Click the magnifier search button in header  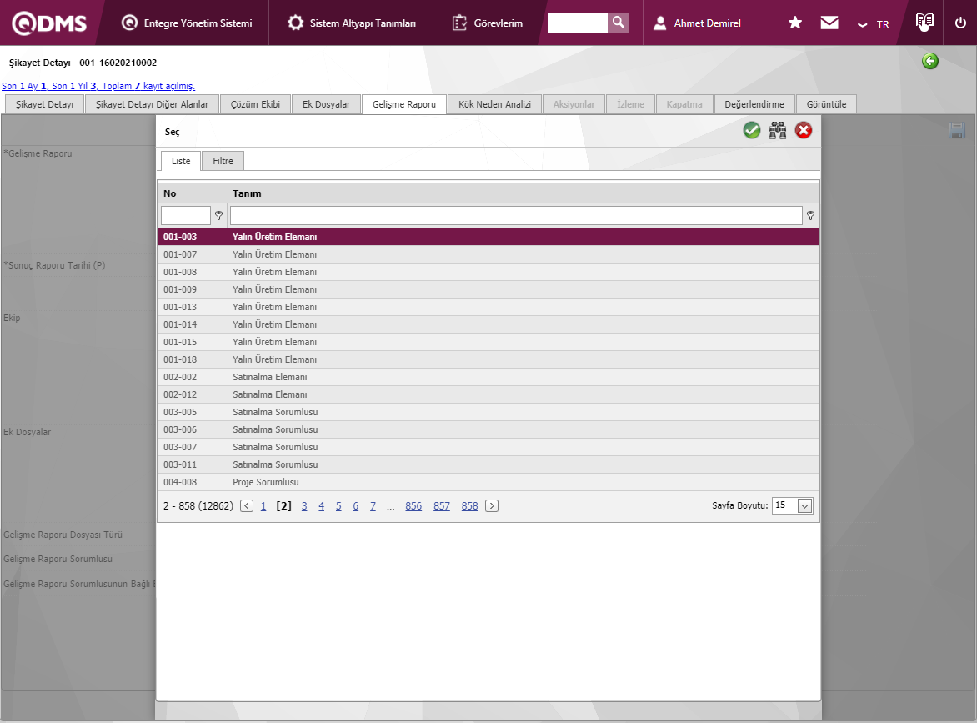pos(618,23)
